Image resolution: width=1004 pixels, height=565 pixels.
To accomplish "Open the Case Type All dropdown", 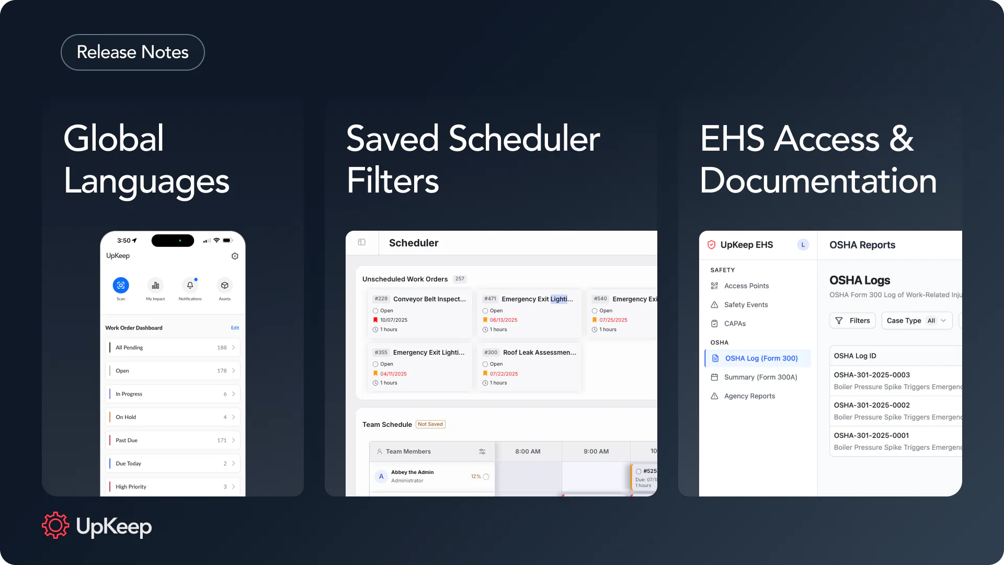I will 917,321.
